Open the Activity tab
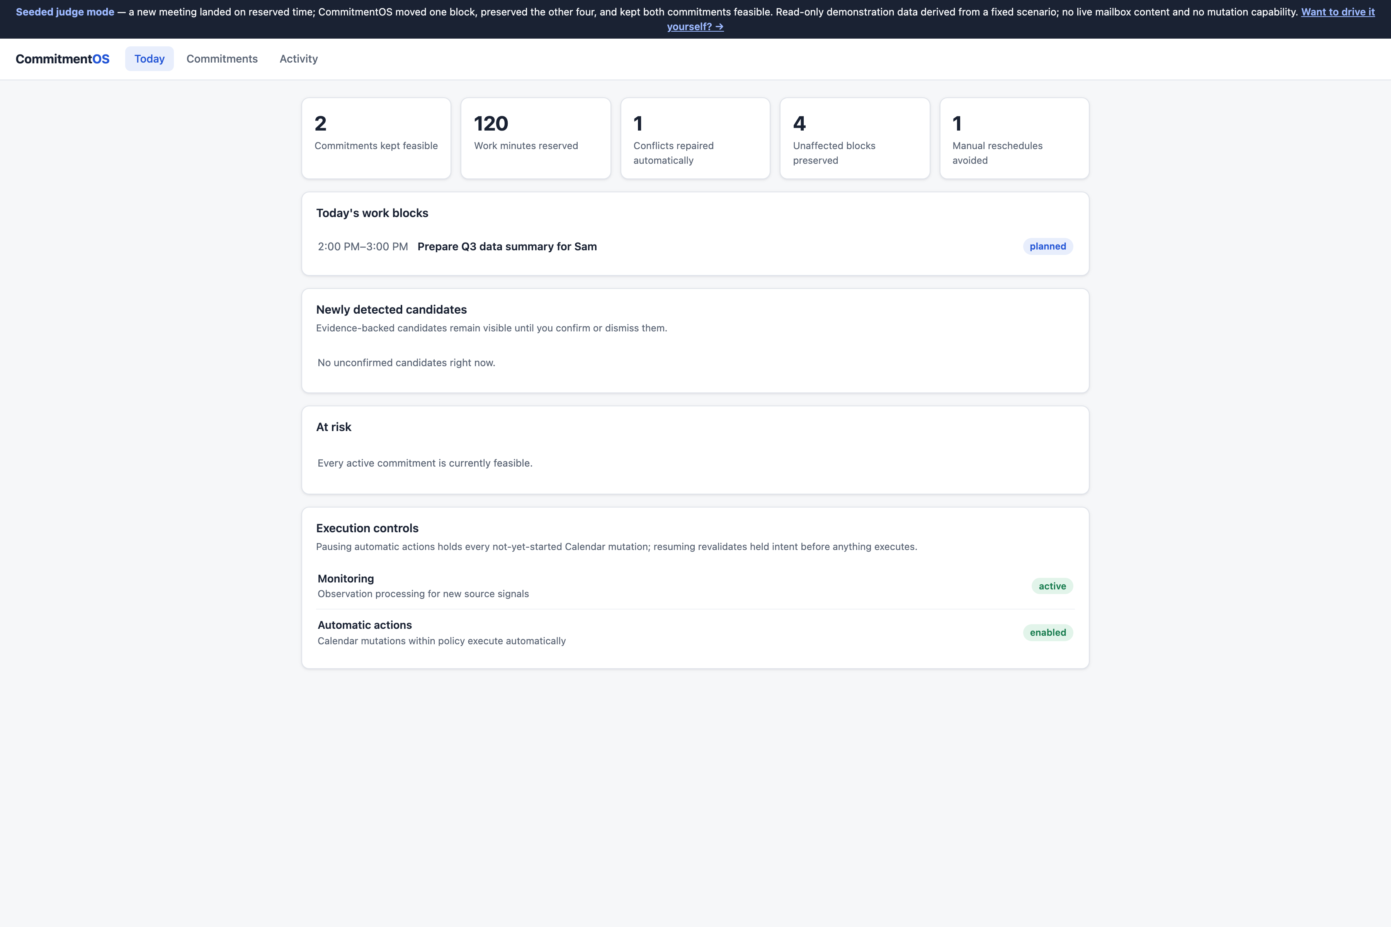Image resolution: width=1391 pixels, height=927 pixels. coord(299,59)
